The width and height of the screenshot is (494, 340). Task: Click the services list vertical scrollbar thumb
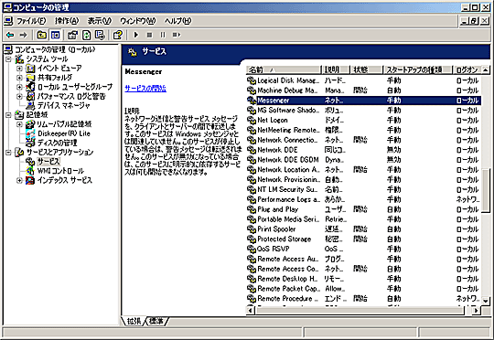click(x=486, y=191)
